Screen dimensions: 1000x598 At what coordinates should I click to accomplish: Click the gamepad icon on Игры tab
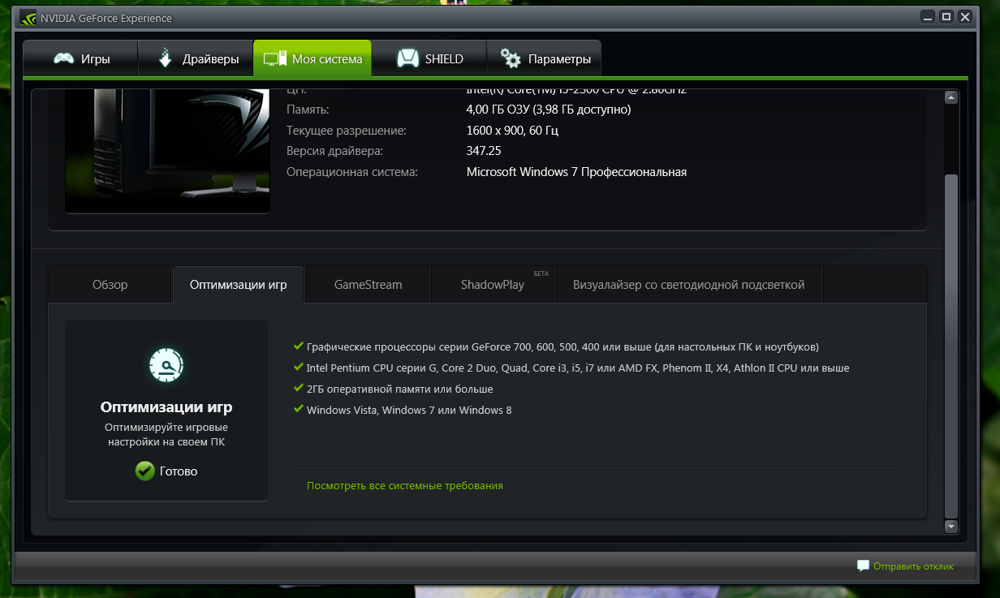coord(63,58)
